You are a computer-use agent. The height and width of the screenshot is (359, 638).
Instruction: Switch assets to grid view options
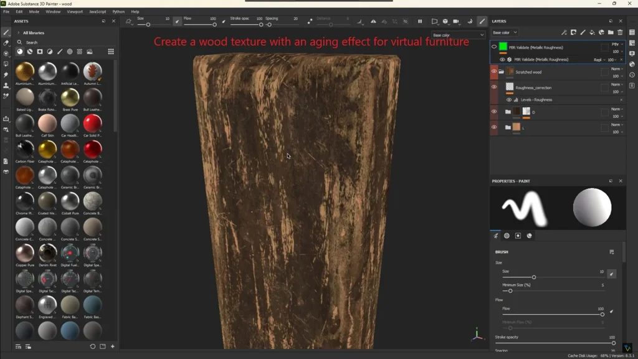tap(111, 52)
